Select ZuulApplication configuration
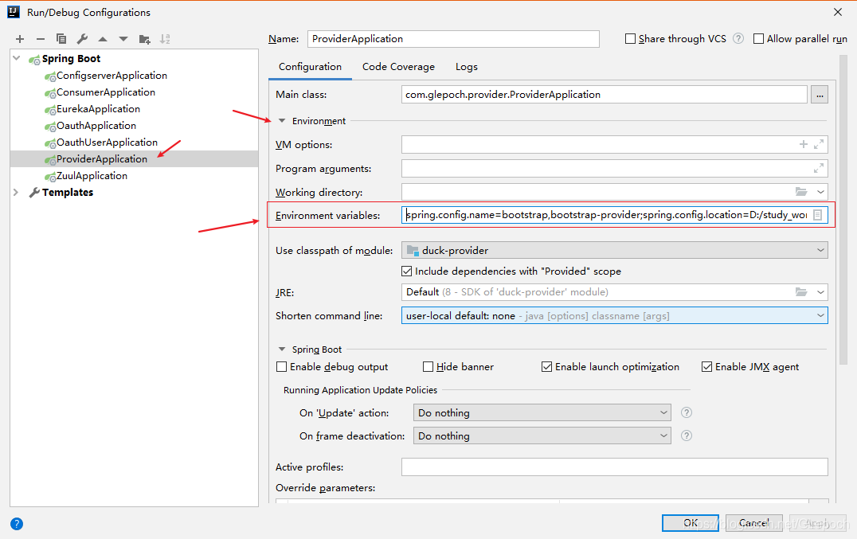This screenshot has width=857, height=539. point(92,176)
